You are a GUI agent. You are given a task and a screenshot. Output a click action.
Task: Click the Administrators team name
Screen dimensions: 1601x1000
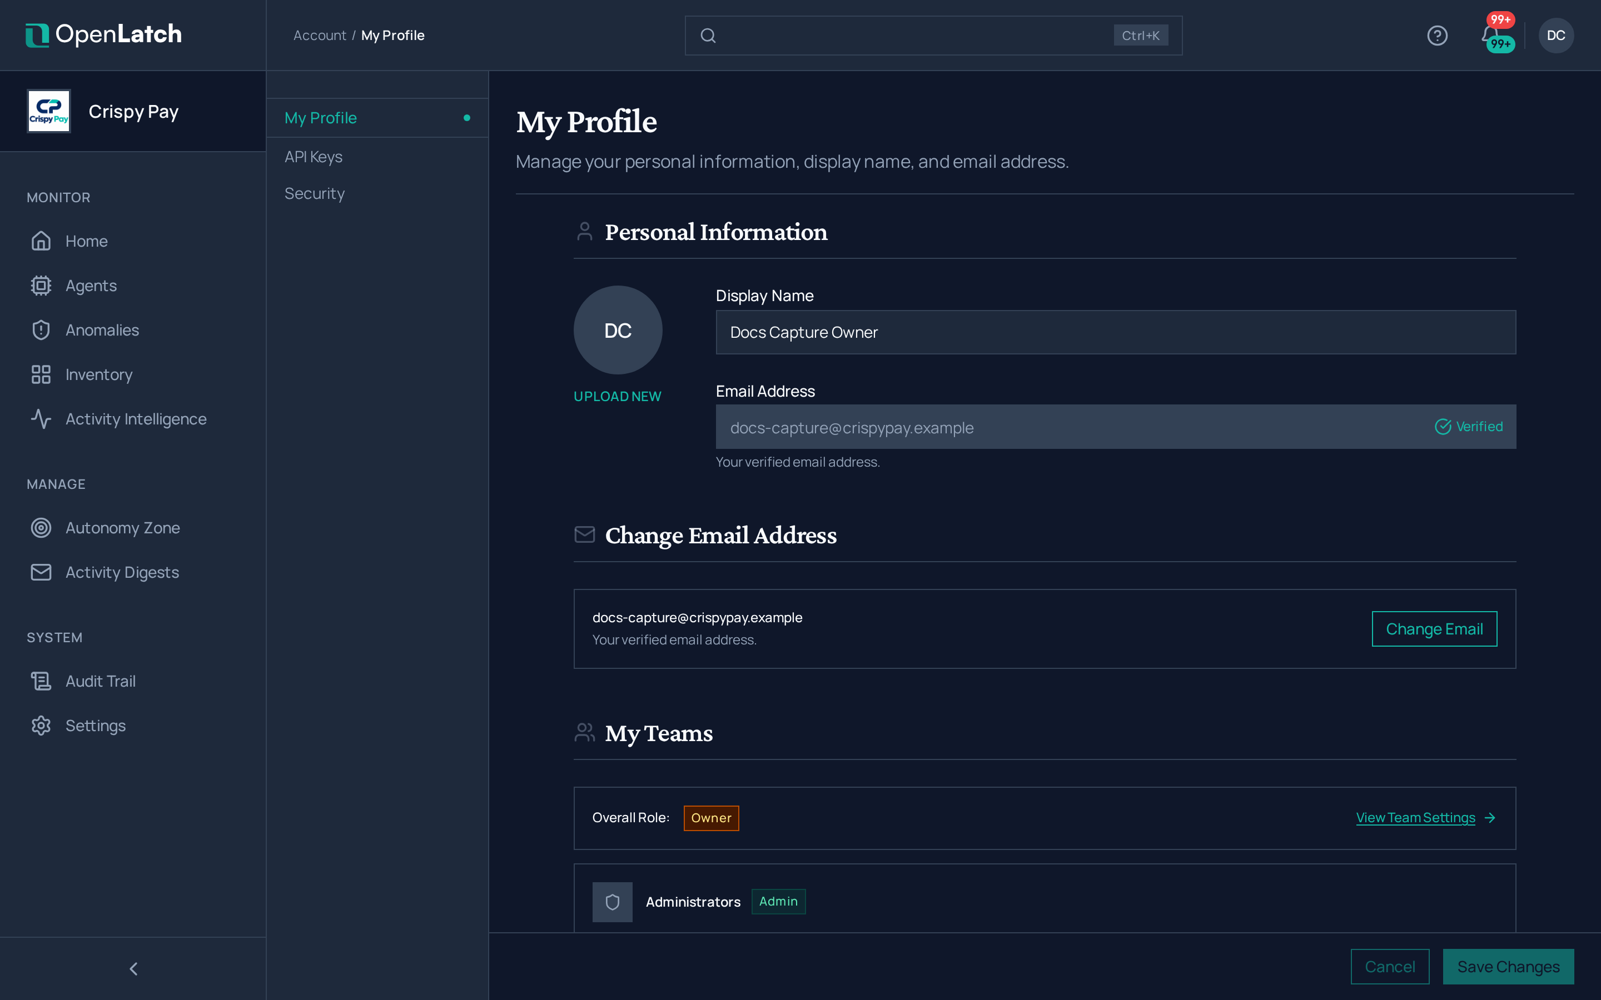[x=693, y=902]
